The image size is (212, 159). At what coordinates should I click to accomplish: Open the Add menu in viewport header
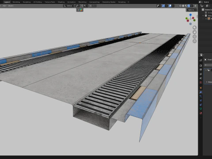[x=4, y=6]
